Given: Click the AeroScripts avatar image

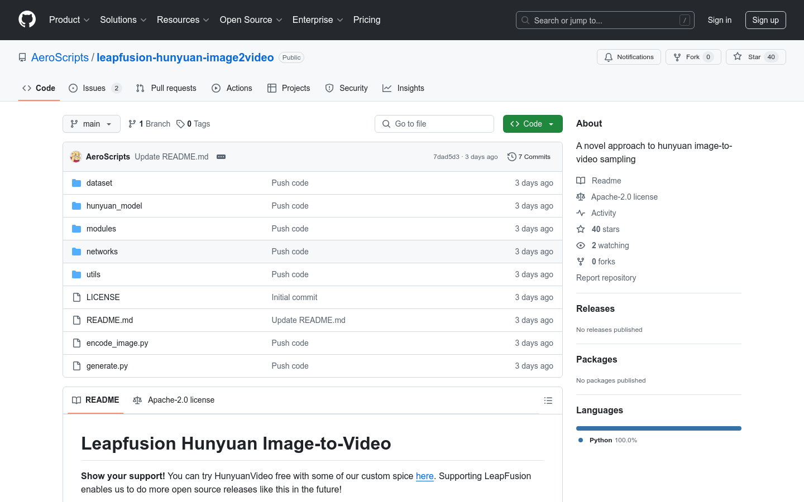Looking at the screenshot, I should point(76,157).
